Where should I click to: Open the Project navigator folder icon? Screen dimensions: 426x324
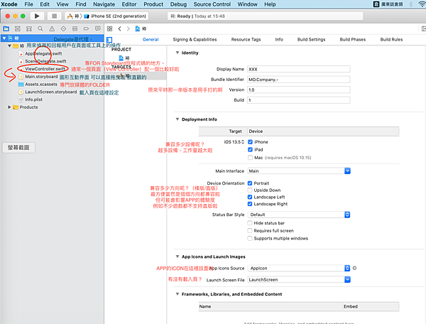[x=6, y=28]
